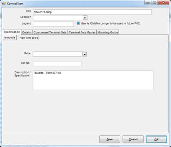Screen dimensions: 171x147
Task: Close the Control Item dialog
Action: tap(163, 3)
